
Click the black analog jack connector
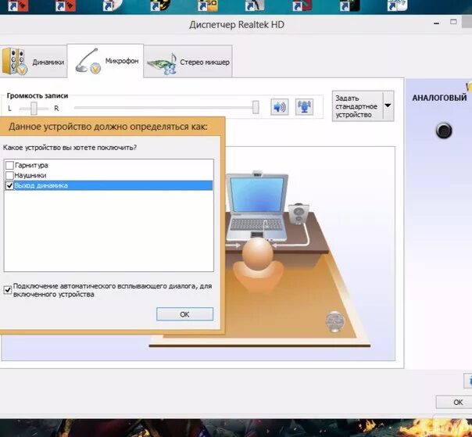[x=444, y=131]
